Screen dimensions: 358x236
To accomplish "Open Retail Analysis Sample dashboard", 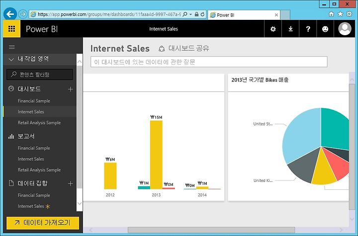I will 39,122.
